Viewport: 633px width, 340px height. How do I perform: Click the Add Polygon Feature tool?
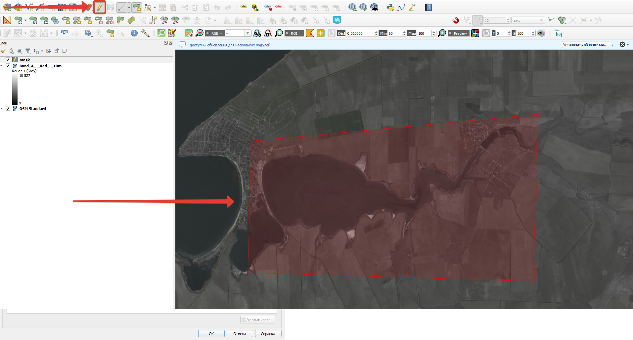click(137, 7)
